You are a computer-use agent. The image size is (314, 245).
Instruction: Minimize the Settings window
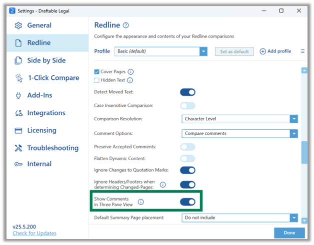(x=264, y=10)
